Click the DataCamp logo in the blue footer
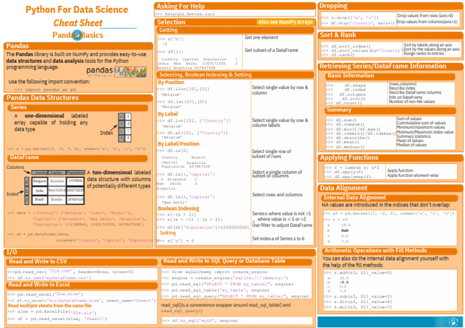Screen dimensions: 465x328 (453, 322)
